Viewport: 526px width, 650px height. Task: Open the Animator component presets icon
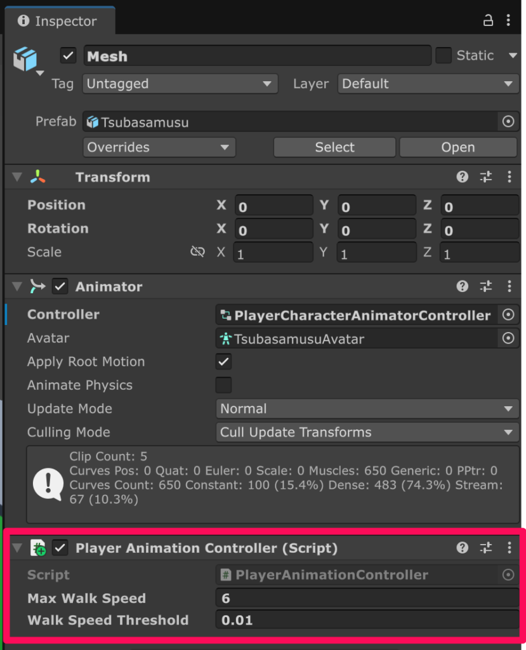coord(486,286)
